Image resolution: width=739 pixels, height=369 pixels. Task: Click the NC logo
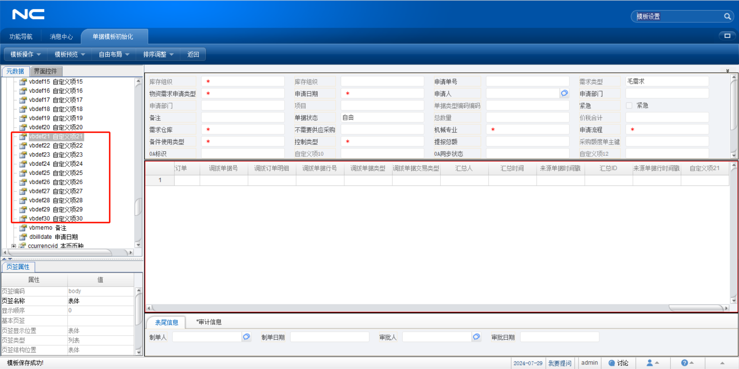[28, 14]
